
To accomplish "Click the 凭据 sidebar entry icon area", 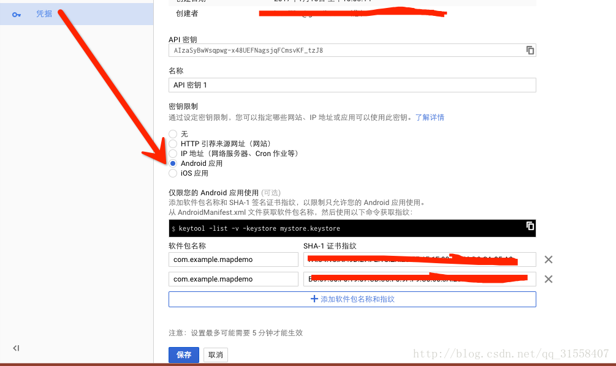I will point(16,13).
